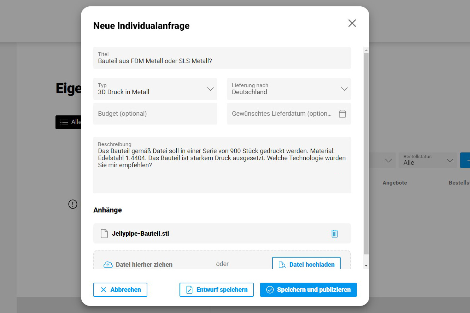The image size is (470, 313).
Task: Save the request via Entwurf speichern
Action: 216,290
